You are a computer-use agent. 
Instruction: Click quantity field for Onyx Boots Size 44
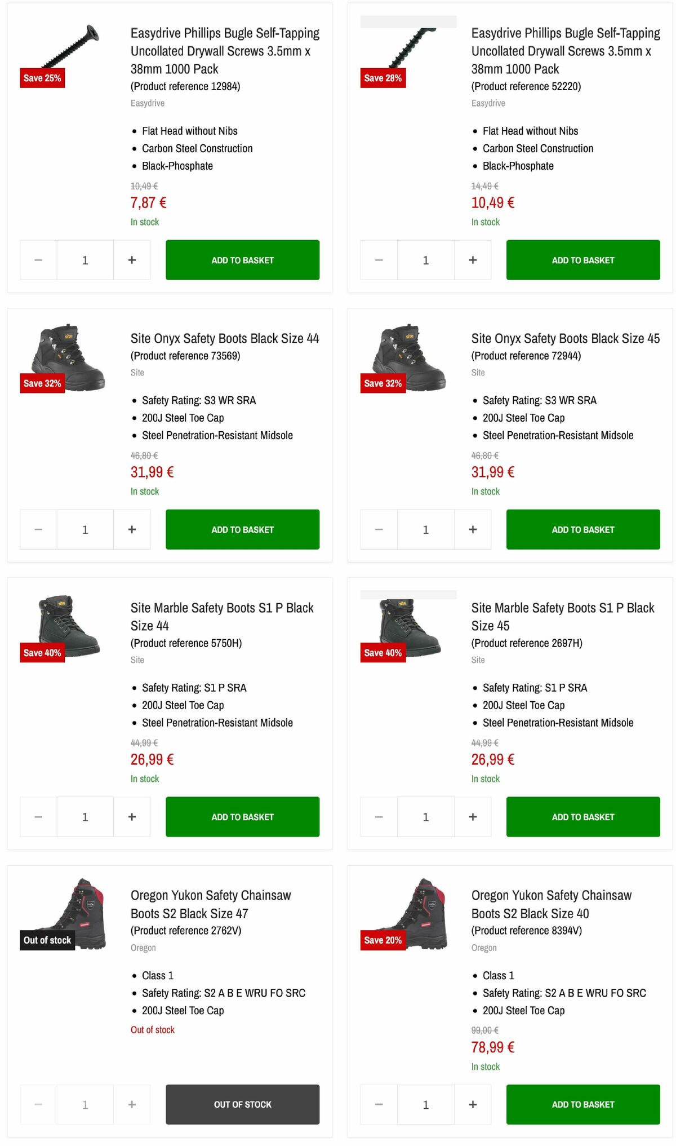85,529
